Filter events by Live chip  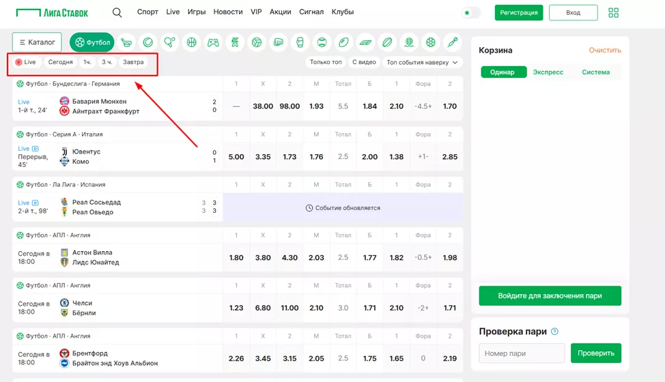26,62
